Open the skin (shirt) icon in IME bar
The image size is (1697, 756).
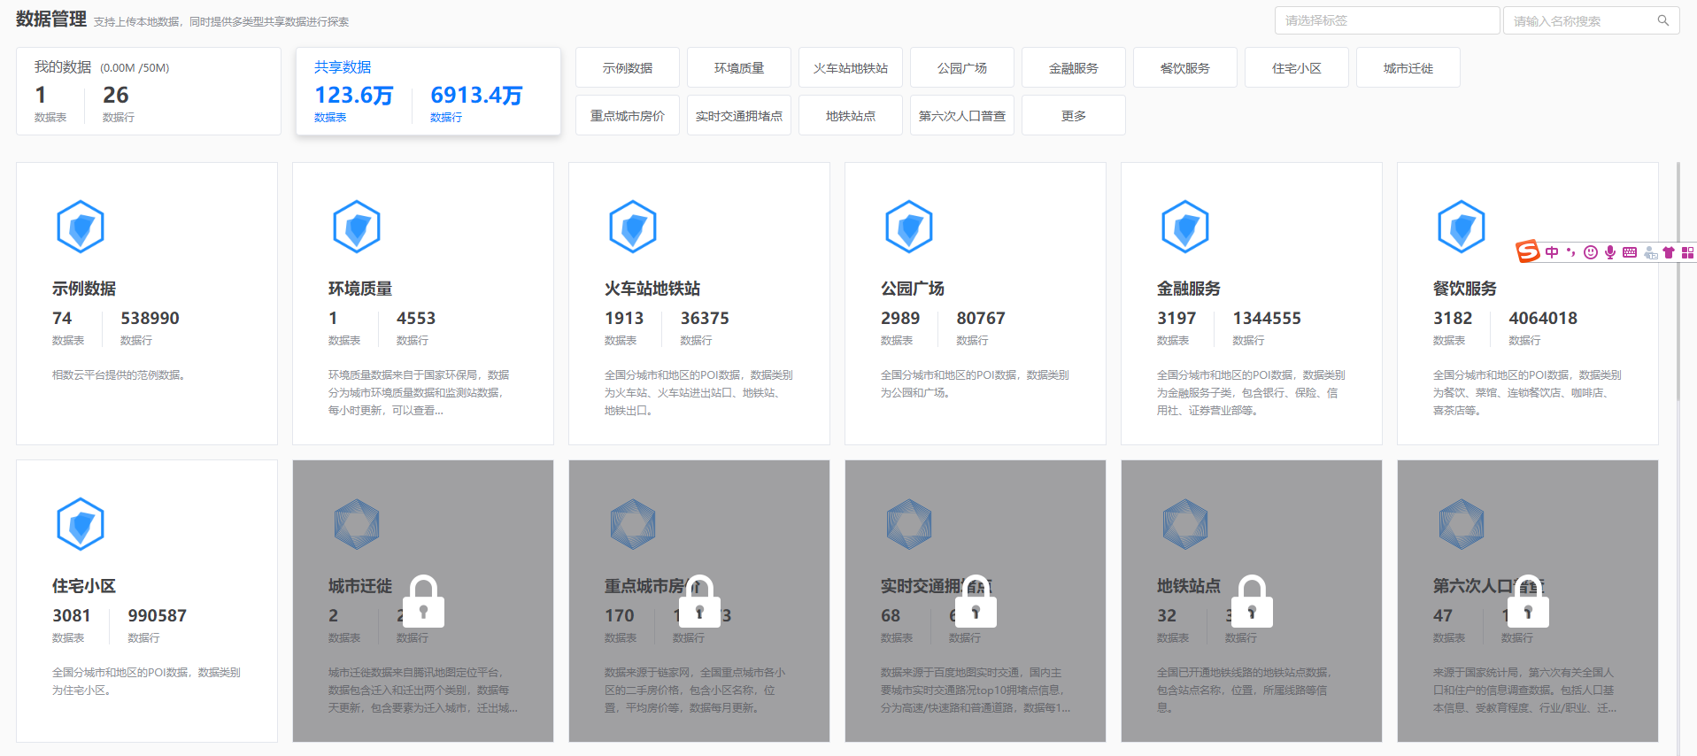tap(1669, 252)
